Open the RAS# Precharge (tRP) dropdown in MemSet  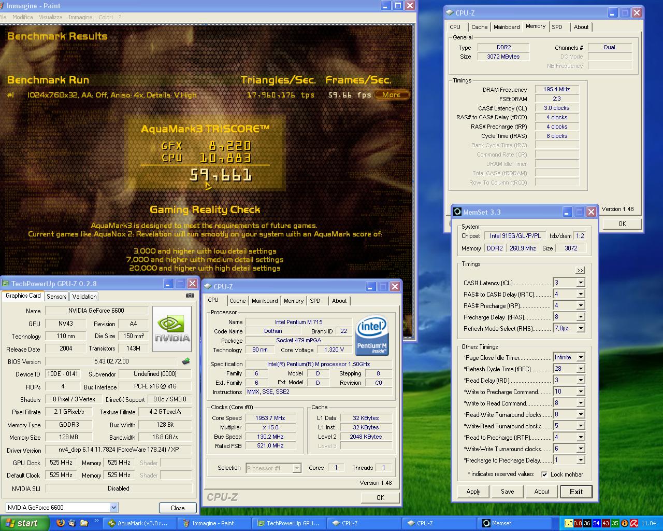581,306
